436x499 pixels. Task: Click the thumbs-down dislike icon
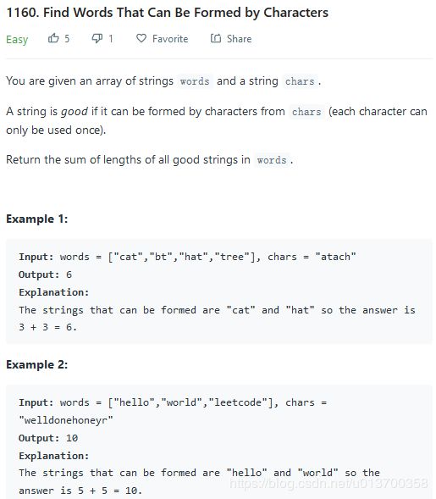point(97,38)
